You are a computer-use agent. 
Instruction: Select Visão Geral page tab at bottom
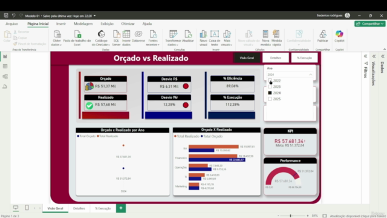[x=55, y=208]
